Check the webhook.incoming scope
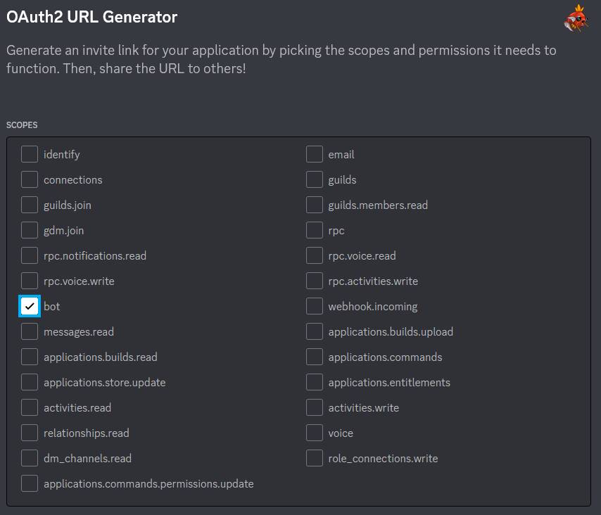 [x=315, y=307]
